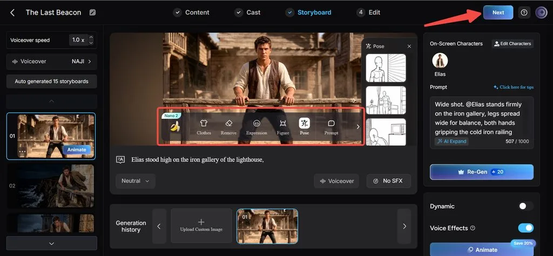
Task: Collapse storyboard list with up chevron
Action: click(x=51, y=101)
